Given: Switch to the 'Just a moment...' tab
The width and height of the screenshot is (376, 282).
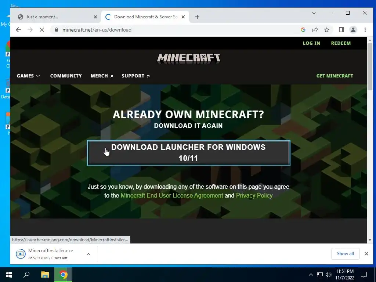Looking at the screenshot, I should tap(57, 17).
